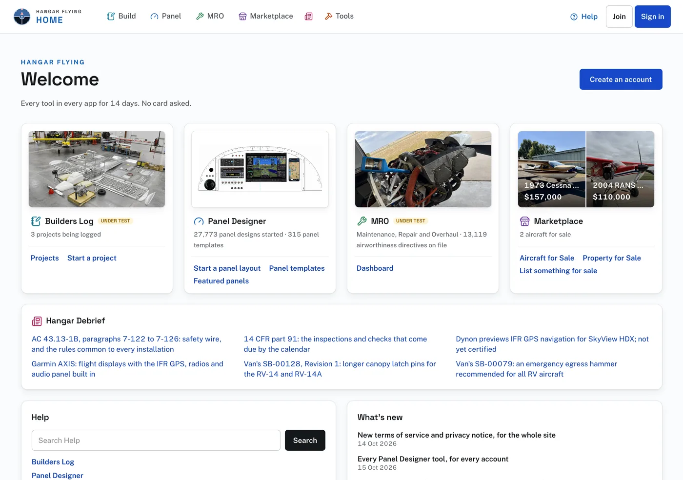Image resolution: width=683 pixels, height=480 pixels.
Task: Read the AC 43.13-1B safety wire article
Action: pos(127,344)
